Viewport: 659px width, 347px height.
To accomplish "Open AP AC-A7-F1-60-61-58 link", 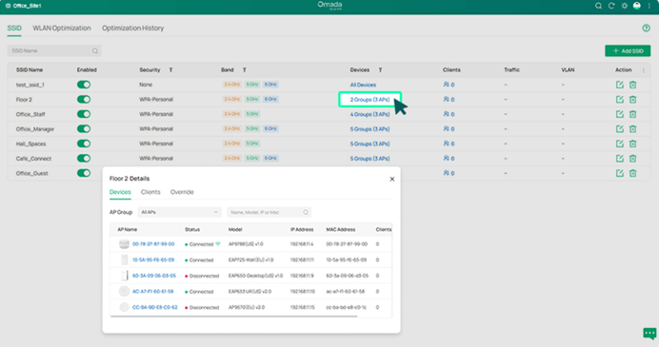I will (x=153, y=292).
